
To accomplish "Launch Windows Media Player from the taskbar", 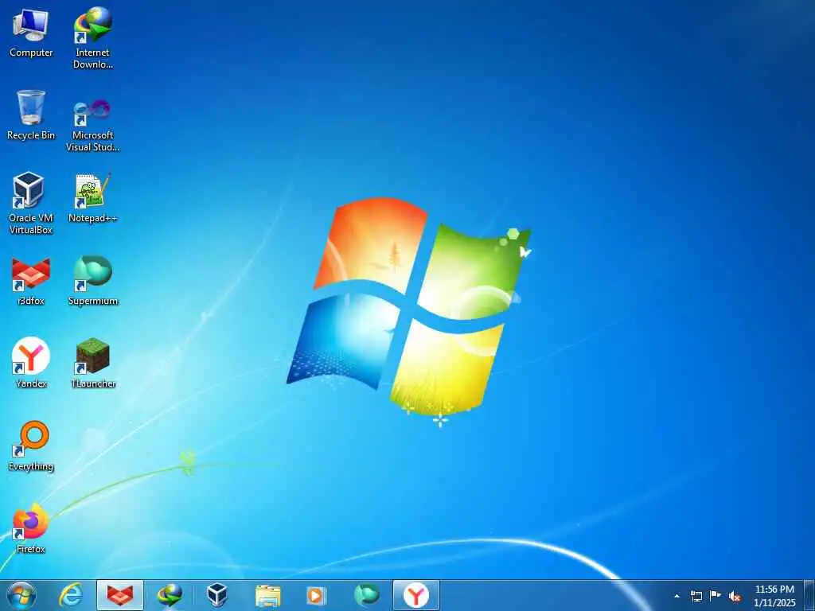I will 316,595.
